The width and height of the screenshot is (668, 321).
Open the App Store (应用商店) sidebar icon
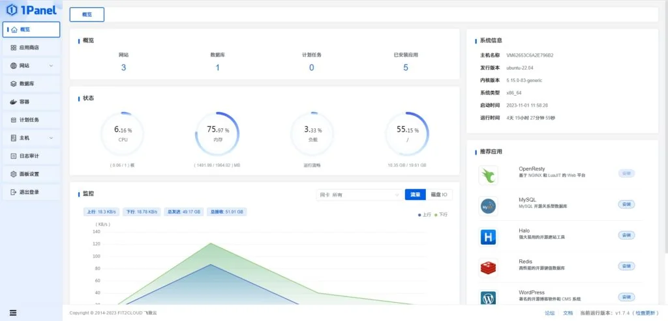(14, 48)
